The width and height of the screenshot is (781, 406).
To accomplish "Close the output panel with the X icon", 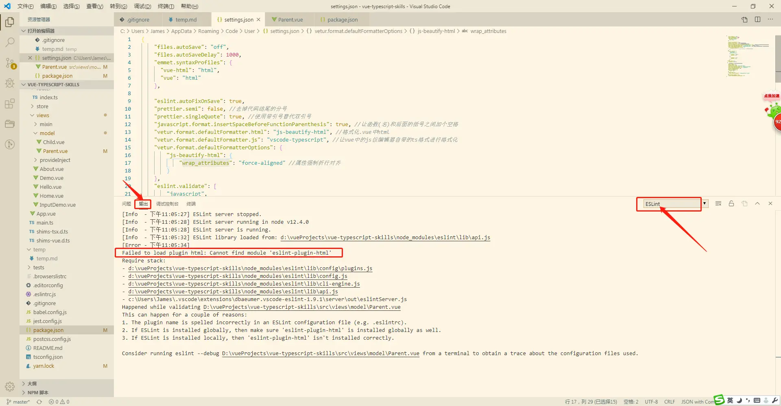I will coord(770,203).
